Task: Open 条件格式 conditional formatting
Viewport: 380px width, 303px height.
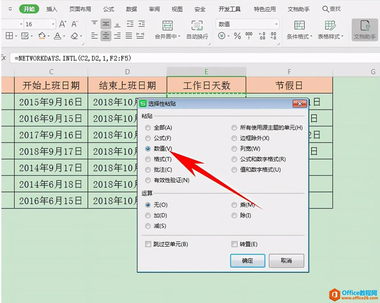Action: (299, 30)
